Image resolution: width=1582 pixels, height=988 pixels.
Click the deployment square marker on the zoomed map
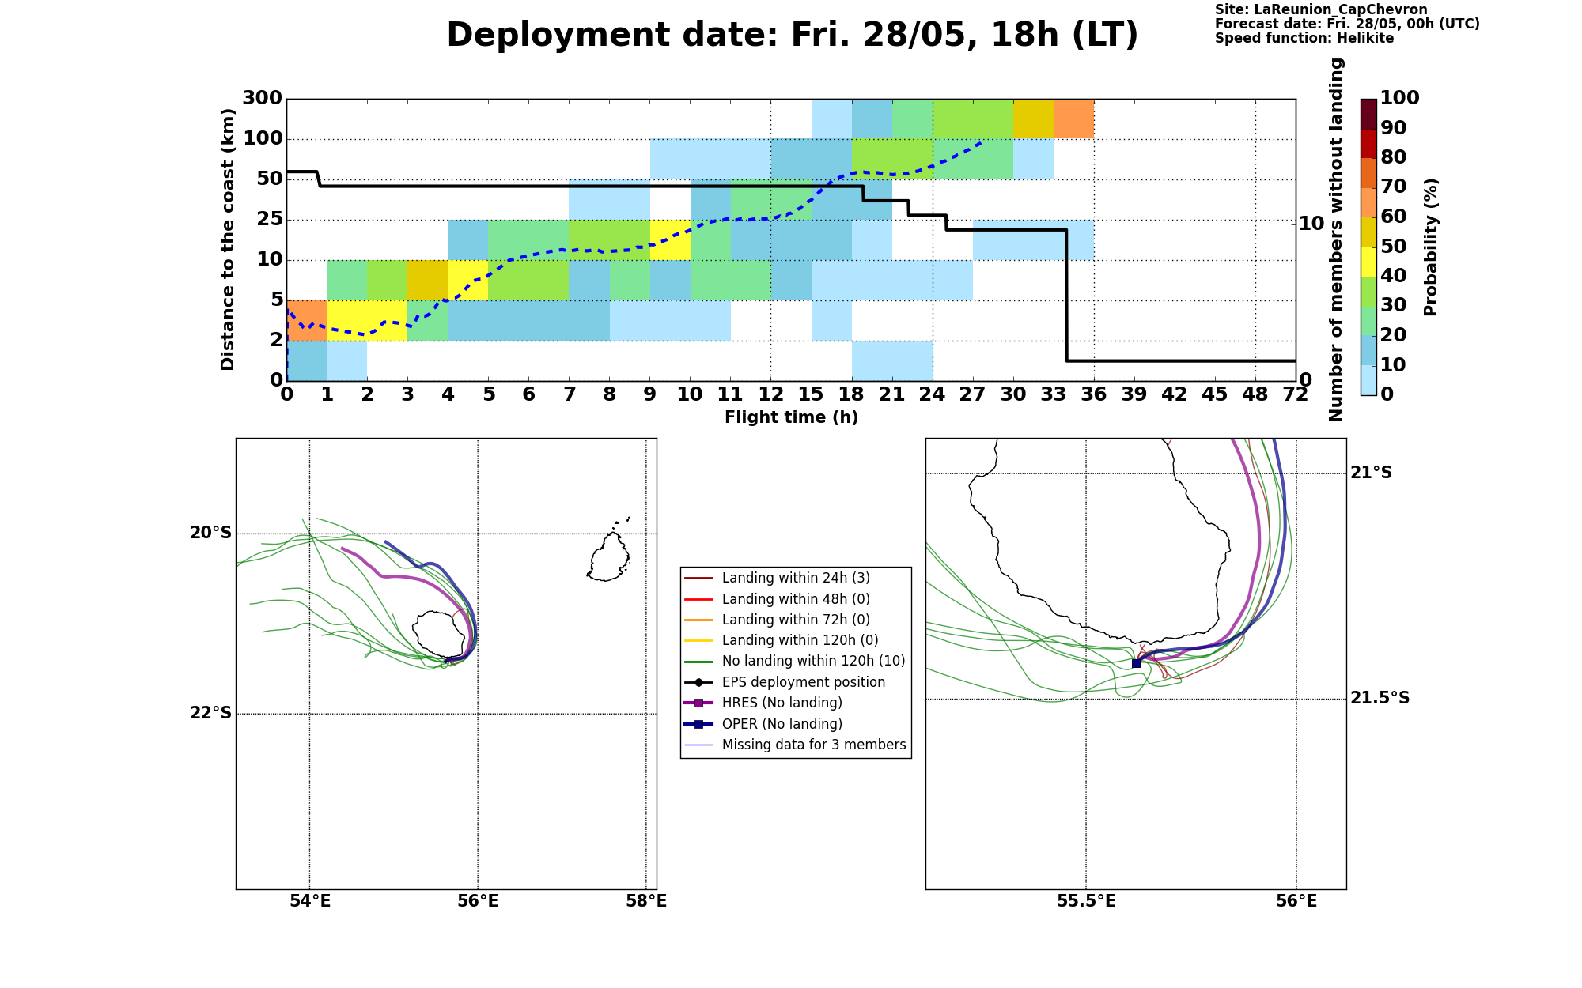pyautogui.click(x=1136, y=663)
